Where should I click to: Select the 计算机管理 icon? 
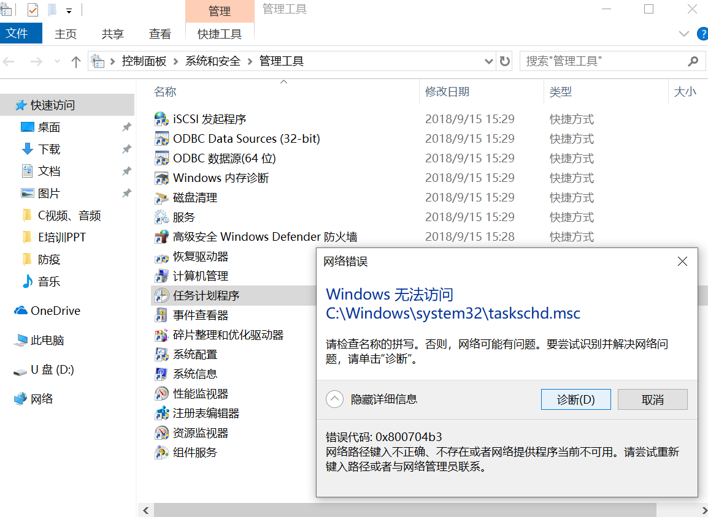(161, 276)
